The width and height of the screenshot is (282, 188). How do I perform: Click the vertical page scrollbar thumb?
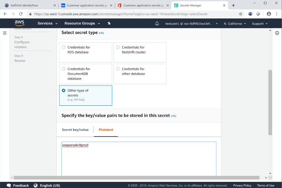pyautogui.click(x=270, y=102)
